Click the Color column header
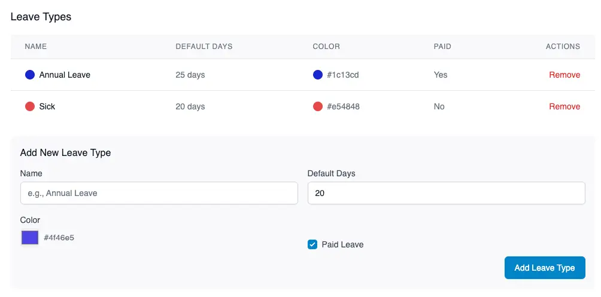This screenshot has height=297, width=601. point(326,46)
